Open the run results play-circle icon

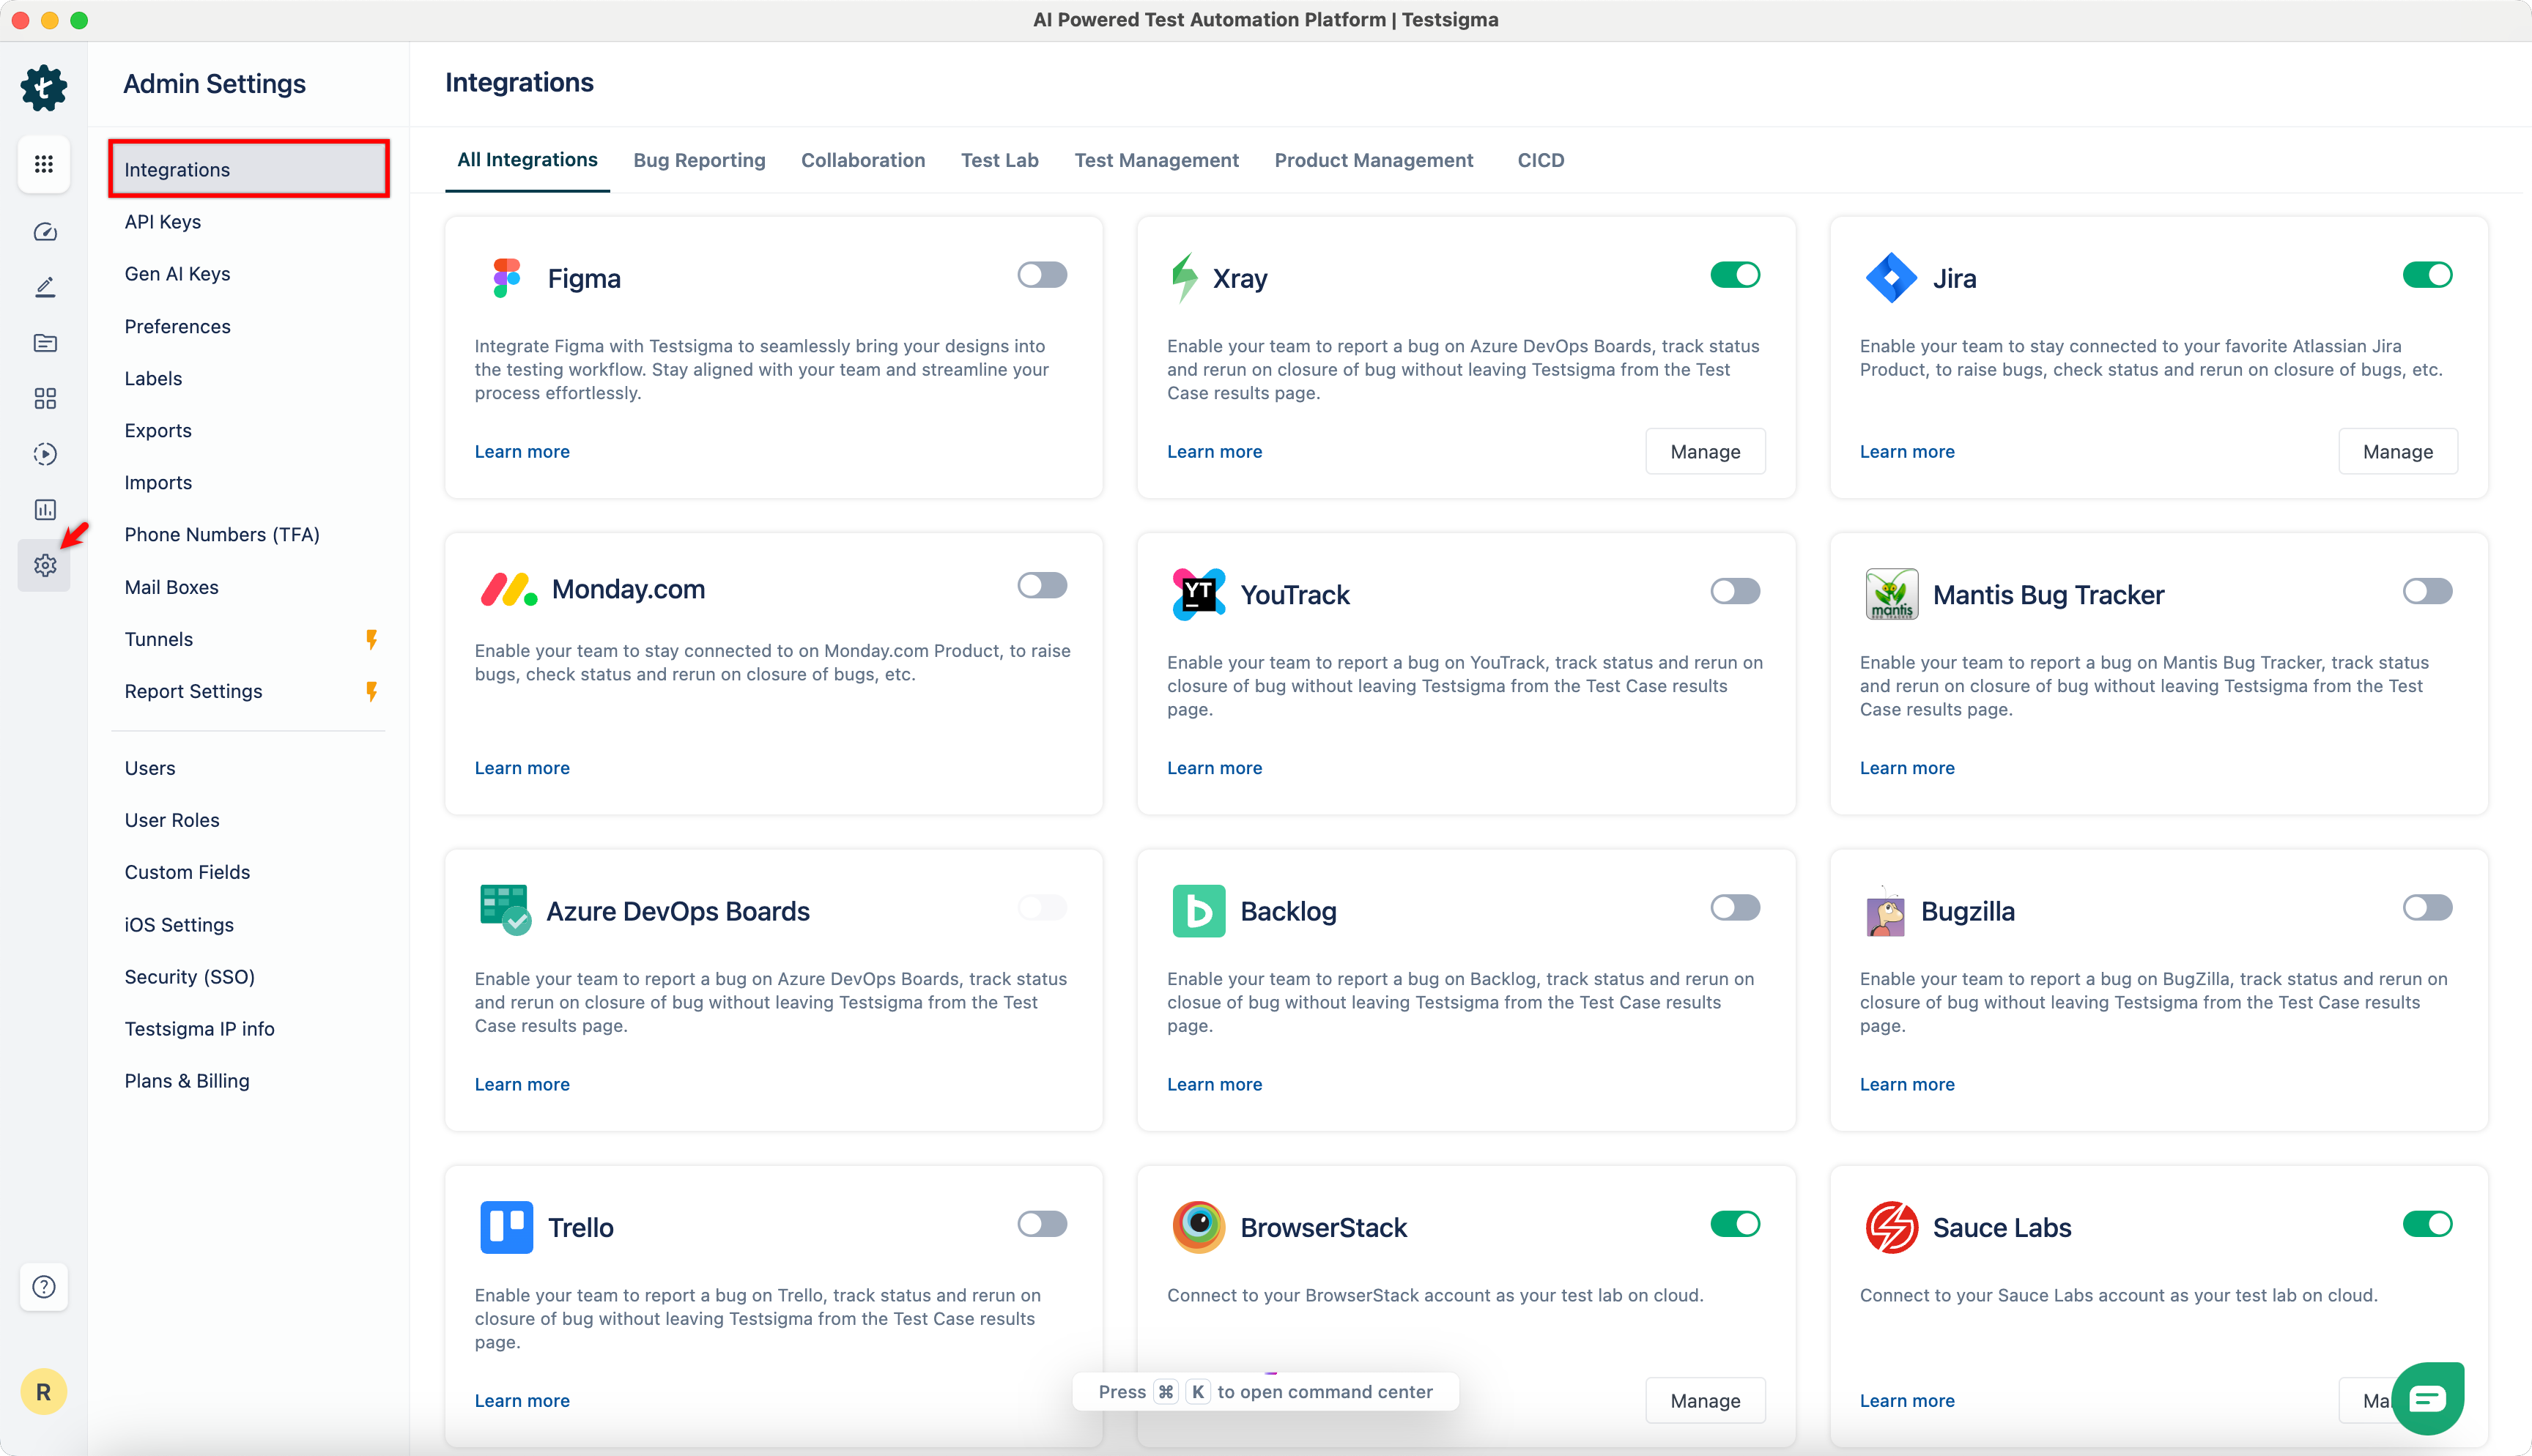point(45,454)
